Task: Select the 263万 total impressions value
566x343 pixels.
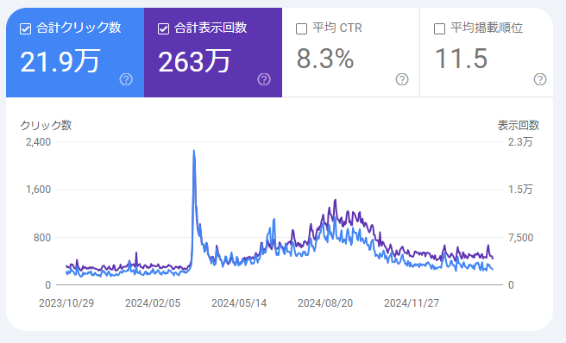Action: tap(195, 61)
